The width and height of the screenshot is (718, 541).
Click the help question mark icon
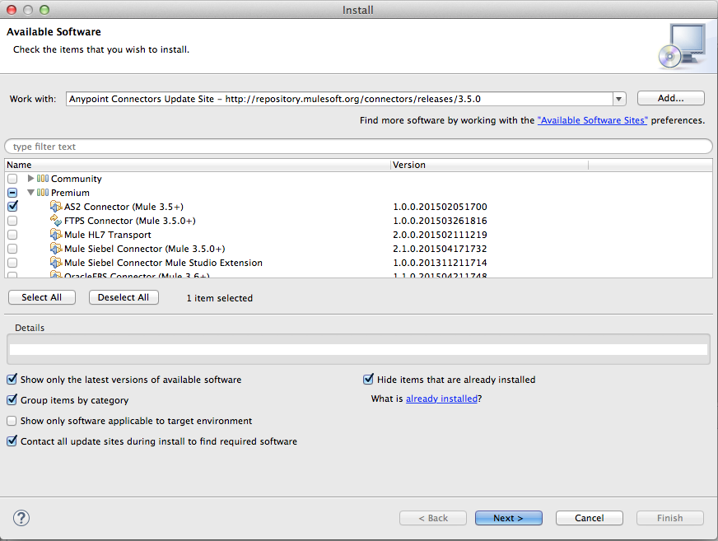coord(21,518)
